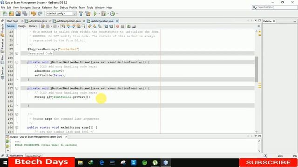This screenshot has height=167, width=298.
Task: Click the New File toolbar icon
Action: click(5, 13)
